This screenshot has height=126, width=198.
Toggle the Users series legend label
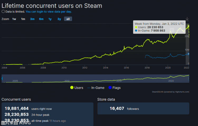click(79, 88)
